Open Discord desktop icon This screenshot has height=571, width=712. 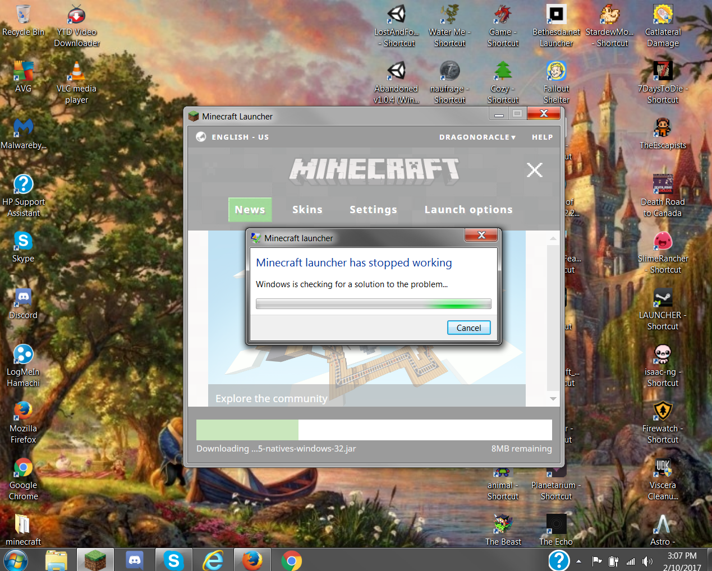pos(23,304)
